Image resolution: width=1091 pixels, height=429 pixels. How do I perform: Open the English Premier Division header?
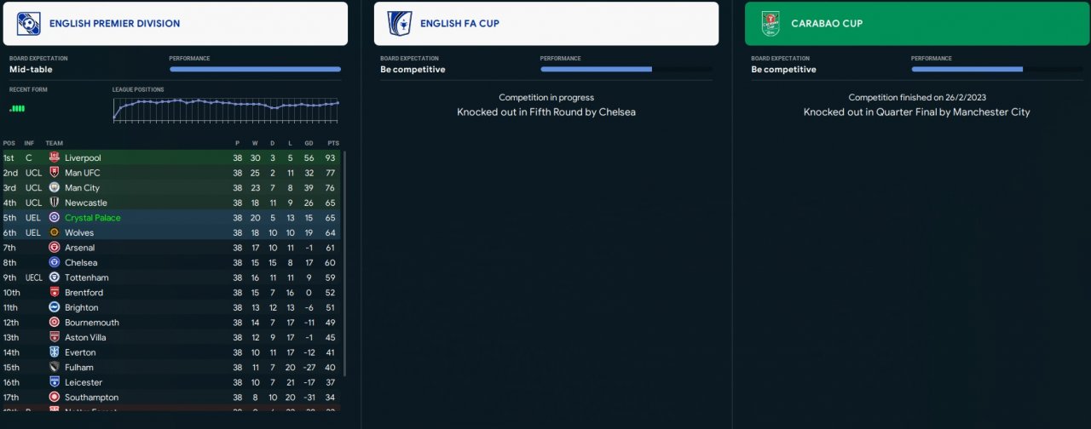coord(176,24)
